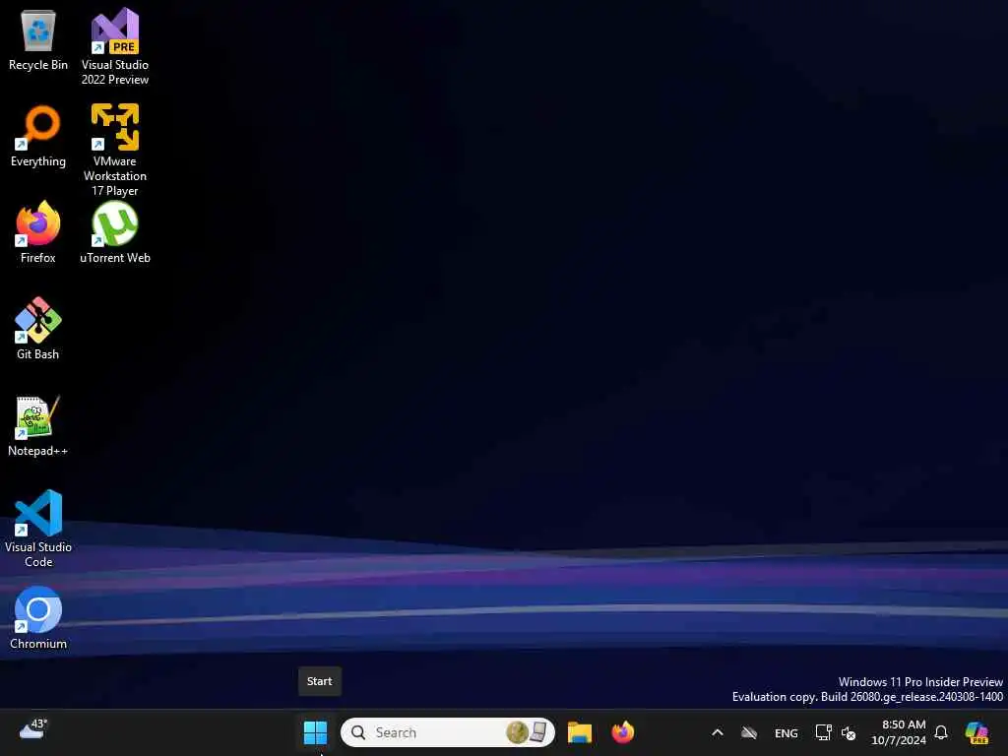
Task: Click the muted volume tray icon
Action: coord(849,732)
